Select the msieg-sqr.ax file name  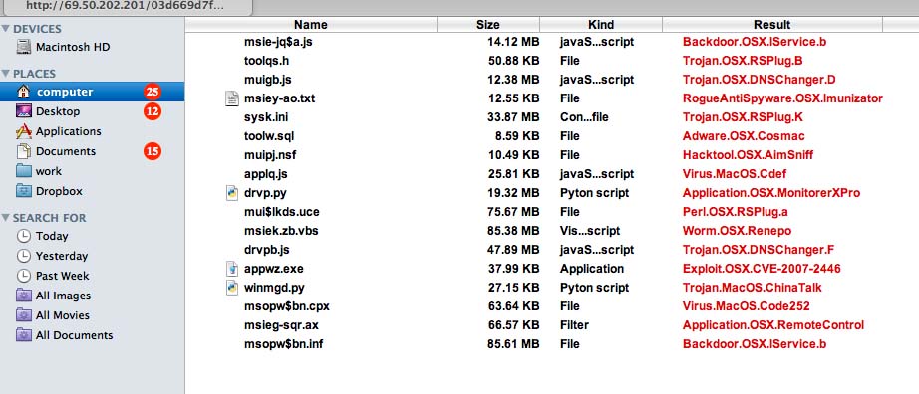pos(281,325)
